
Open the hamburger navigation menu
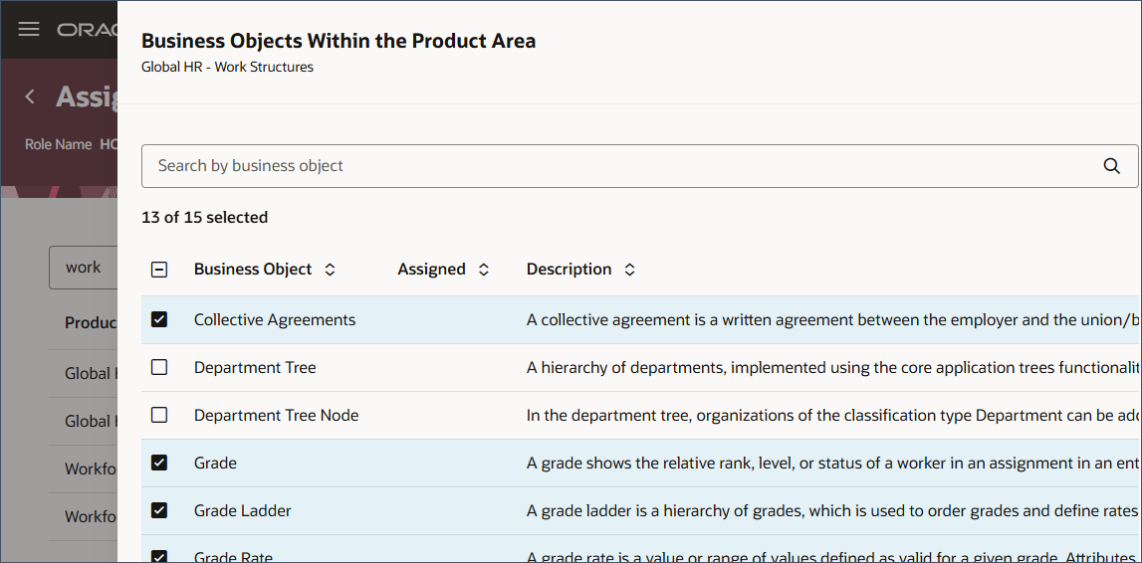click(29, 29)
